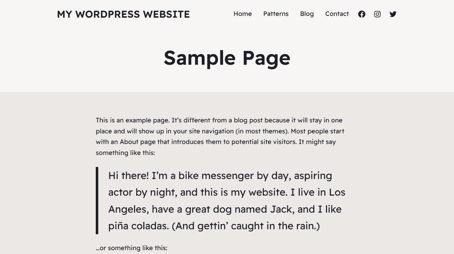
Task: Select the blockquote about the bike messenger
Action: pyautogui.click(x=226, y=200)
